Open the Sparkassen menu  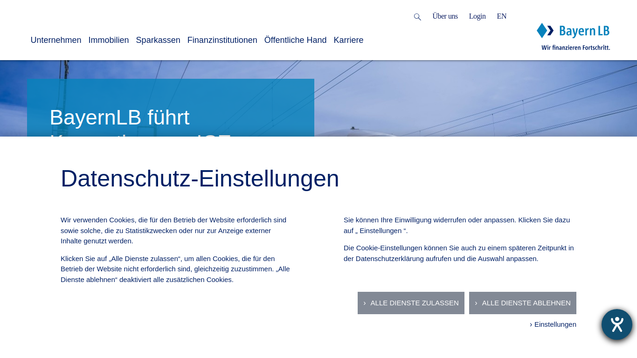[158, 40]
